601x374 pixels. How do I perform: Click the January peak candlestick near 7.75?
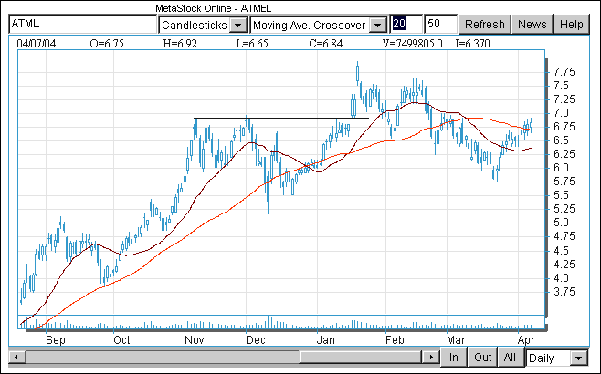pos(356,71)
